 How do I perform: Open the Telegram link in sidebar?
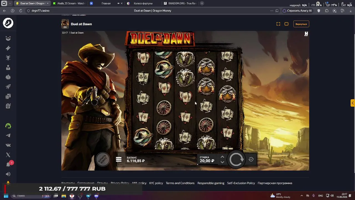pos(8,136)
